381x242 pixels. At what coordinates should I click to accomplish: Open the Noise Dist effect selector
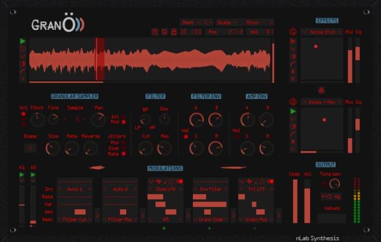click(321, 32)
